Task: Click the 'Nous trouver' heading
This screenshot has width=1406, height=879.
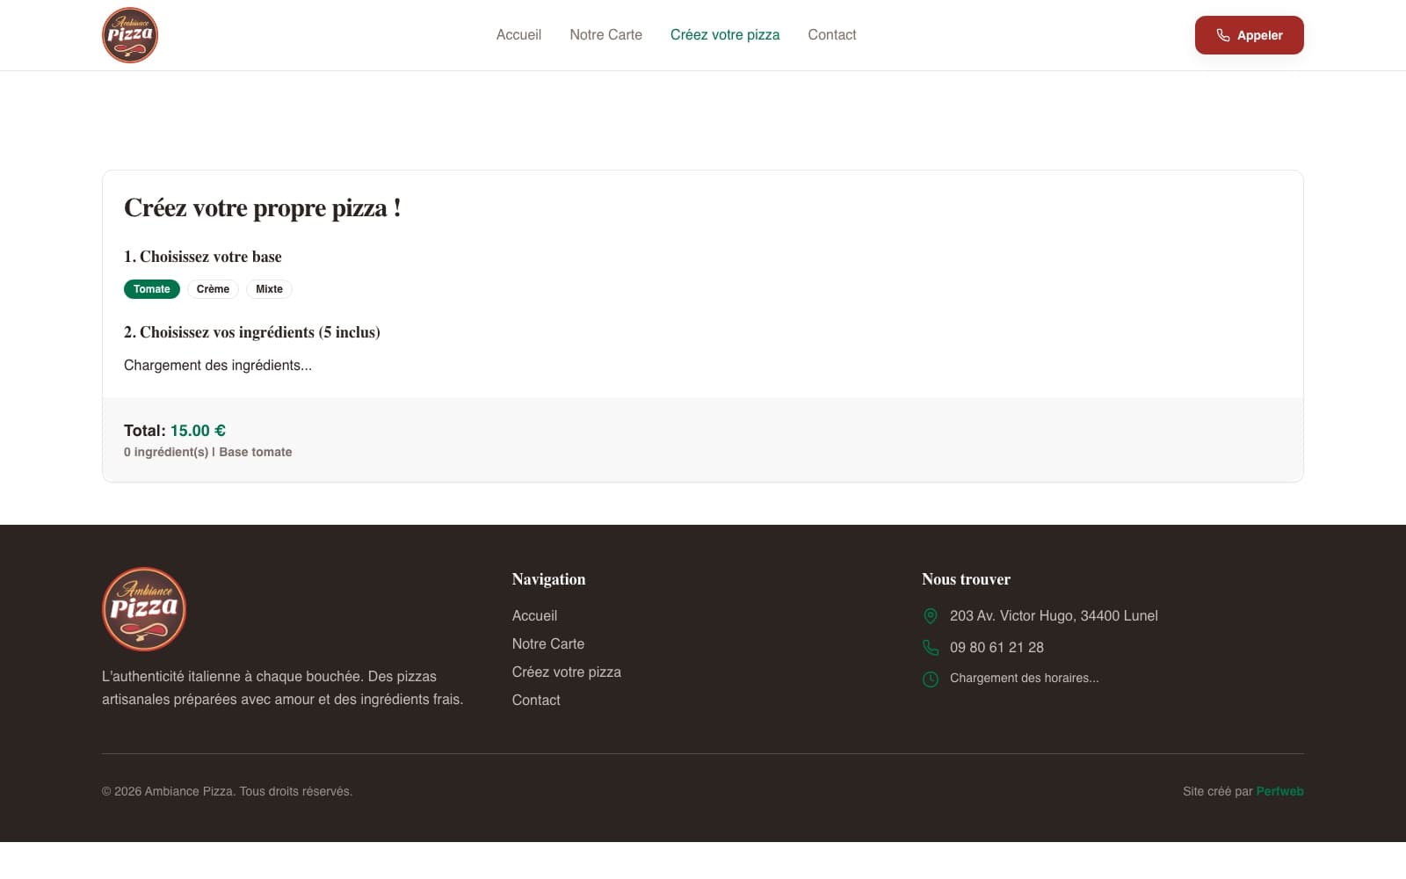Action: tap(966, 579)
